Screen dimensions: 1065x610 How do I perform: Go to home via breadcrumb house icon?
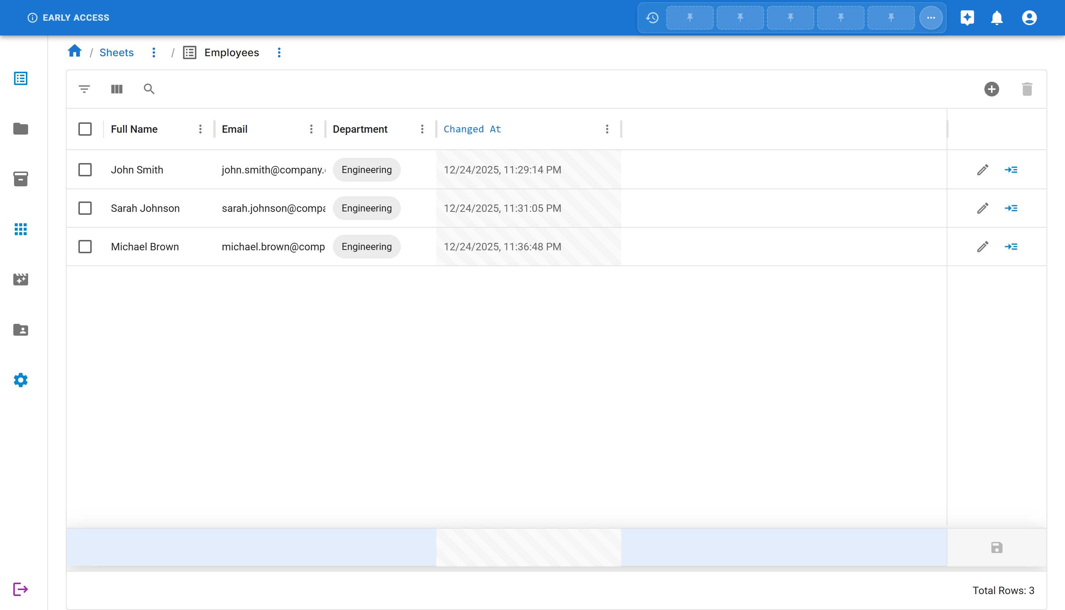point(75,51)
